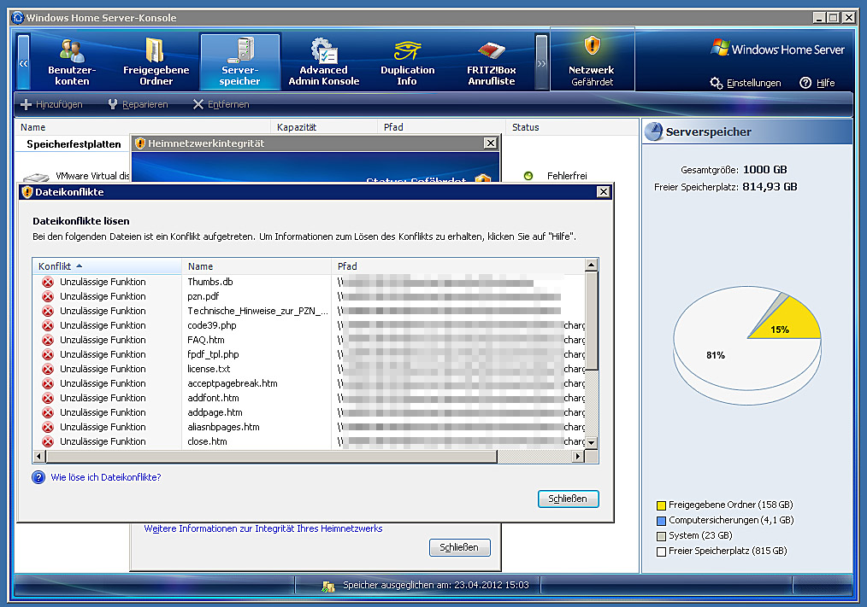Select the code39.php file name

click(x=212, y=325)
